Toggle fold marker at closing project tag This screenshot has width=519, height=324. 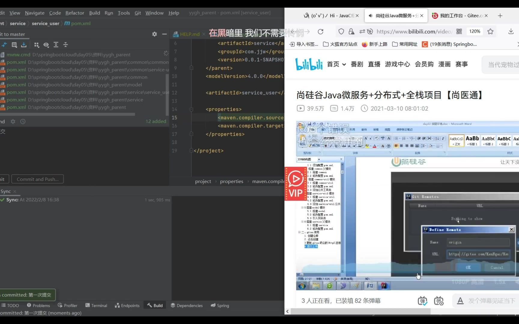pyautogui.click(x=191, y=151)
